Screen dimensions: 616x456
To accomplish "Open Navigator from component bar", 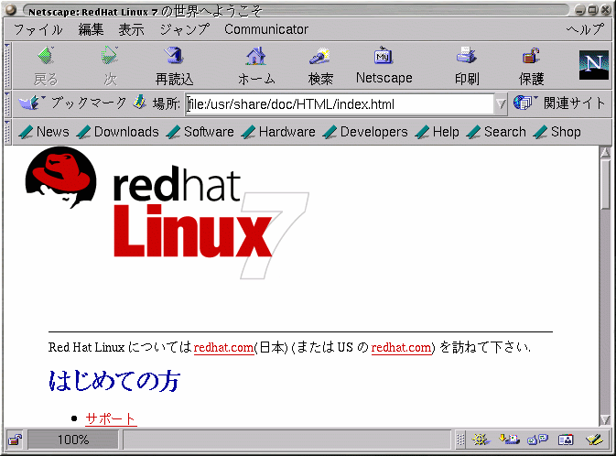I will click(481, 440).
